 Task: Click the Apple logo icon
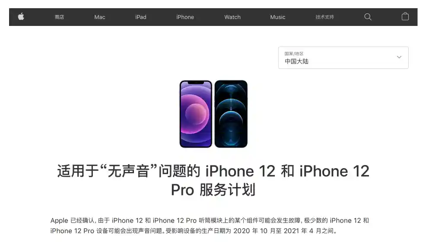click(x=21, y=17)
